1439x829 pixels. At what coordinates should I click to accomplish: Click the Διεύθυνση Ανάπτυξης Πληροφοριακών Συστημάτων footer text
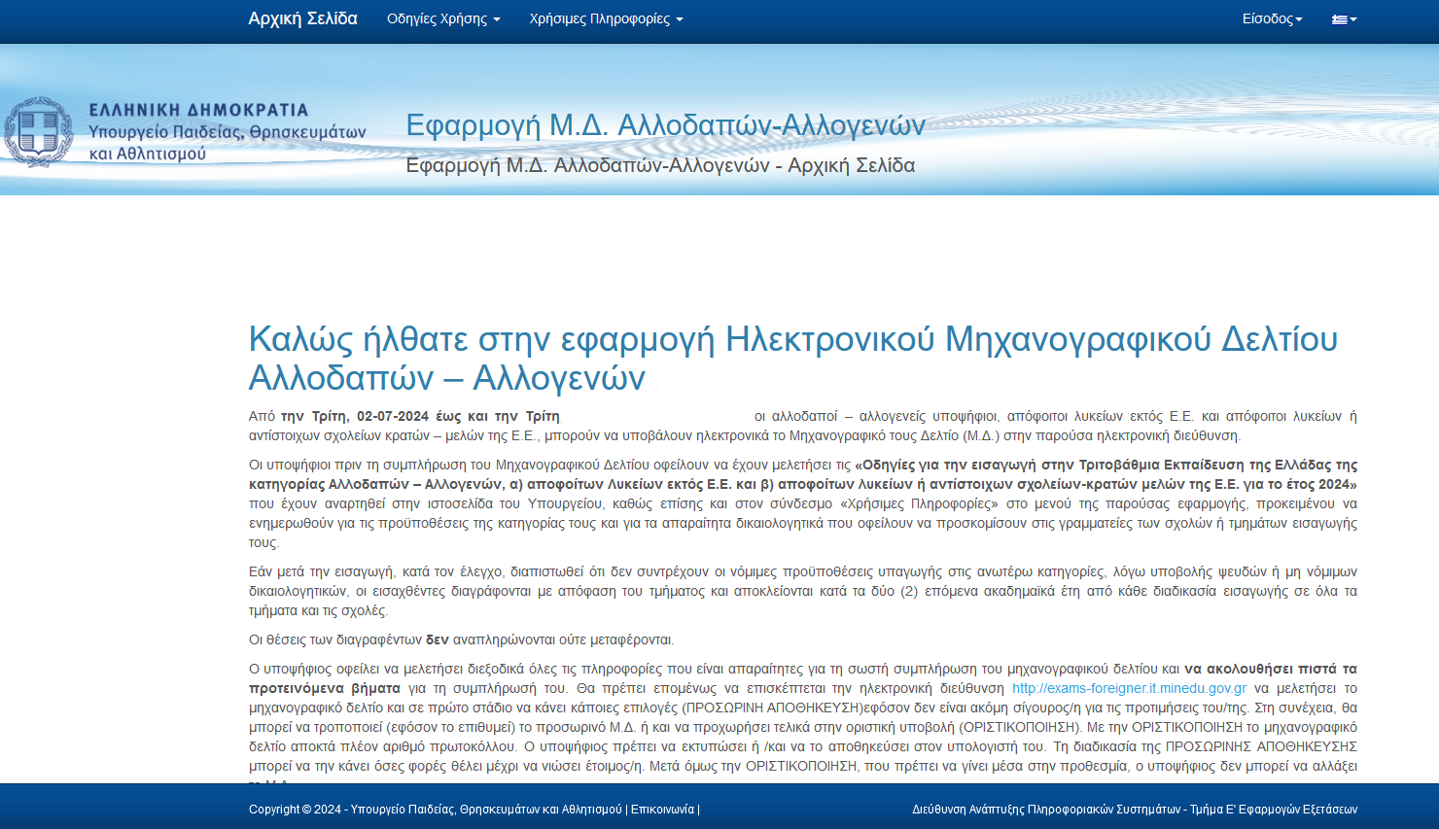1135,809
